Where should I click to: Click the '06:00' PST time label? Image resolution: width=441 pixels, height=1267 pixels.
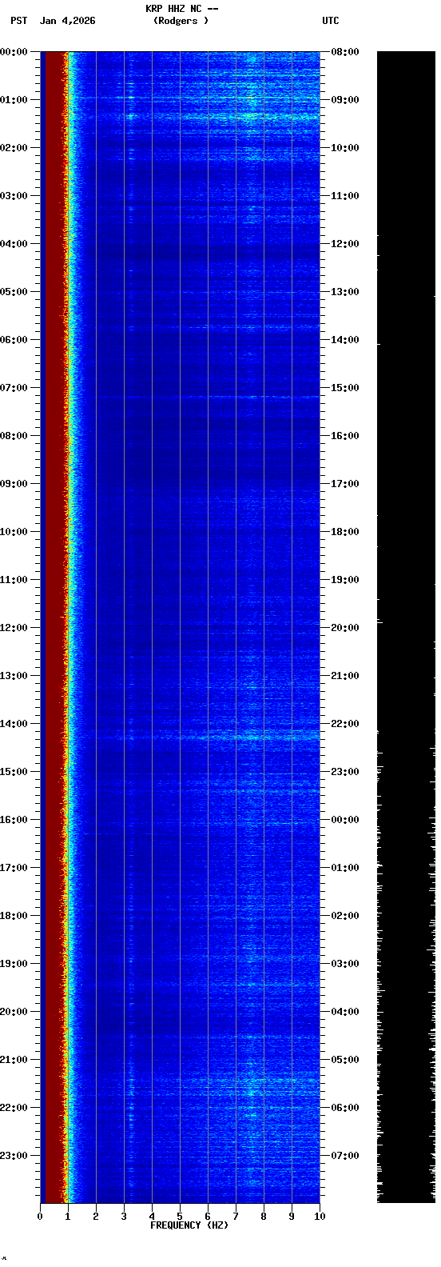(x=14, y=340)
